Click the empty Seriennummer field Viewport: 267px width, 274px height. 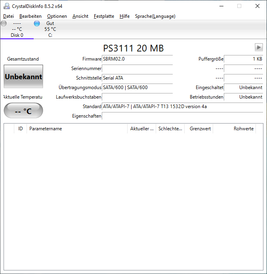pyautogui.click(x=137, y=68)
